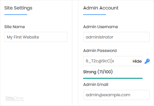
Task: Generate a random password with key icon
Action: (x=147, y=61)
